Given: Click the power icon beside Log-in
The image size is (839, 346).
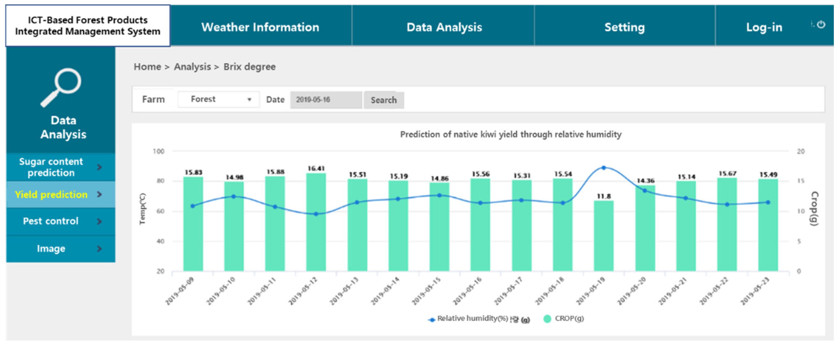Looking at the screenshot, I should click(x=821, y=24).
